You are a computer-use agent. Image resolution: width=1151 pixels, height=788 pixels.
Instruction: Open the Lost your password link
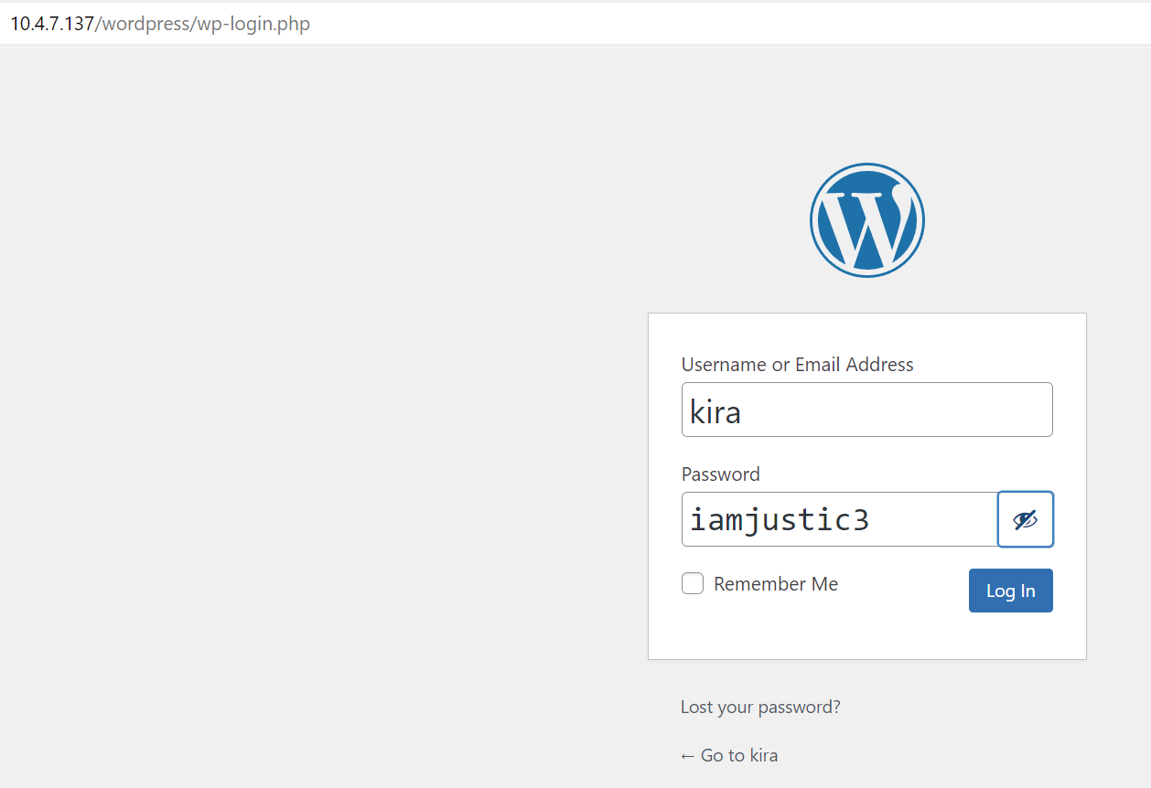point(760,707)
